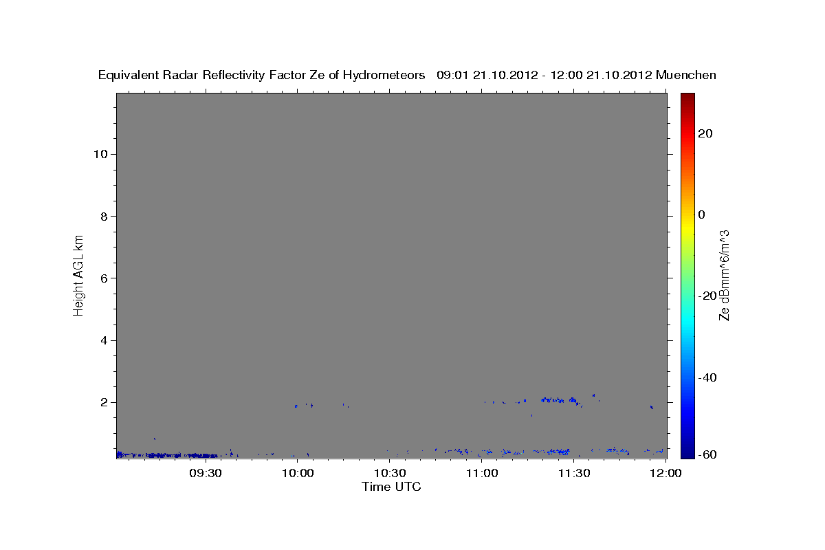Click the '10:00' time tick label
The height and width of the screenshot is (550, 825).
pos(298,473)
